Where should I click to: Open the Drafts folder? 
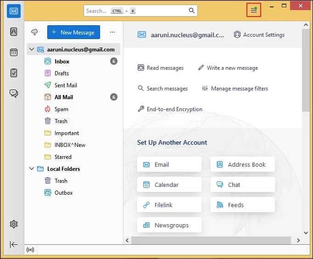click(x=73, y=73)
